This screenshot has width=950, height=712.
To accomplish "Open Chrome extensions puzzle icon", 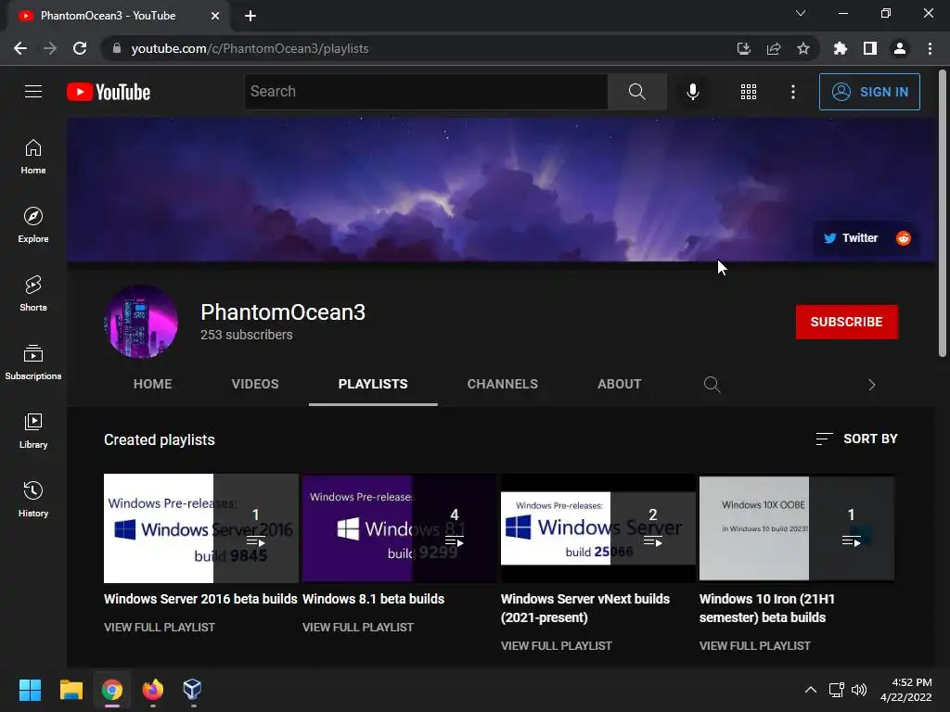I will pyautogui.click(x=840, y=48).
